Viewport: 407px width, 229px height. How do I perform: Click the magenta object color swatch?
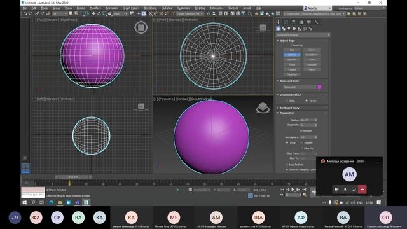click(319, 87)
